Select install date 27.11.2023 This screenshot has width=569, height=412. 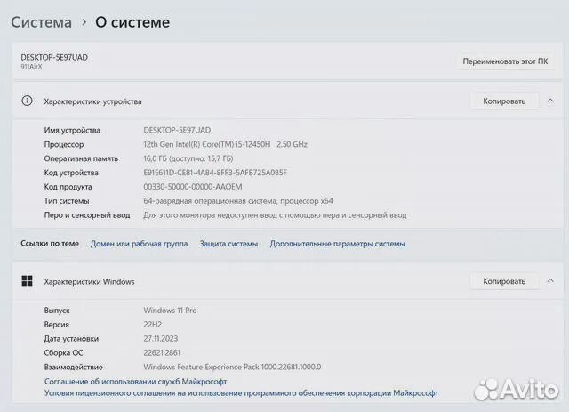click(x=161, y=339)
